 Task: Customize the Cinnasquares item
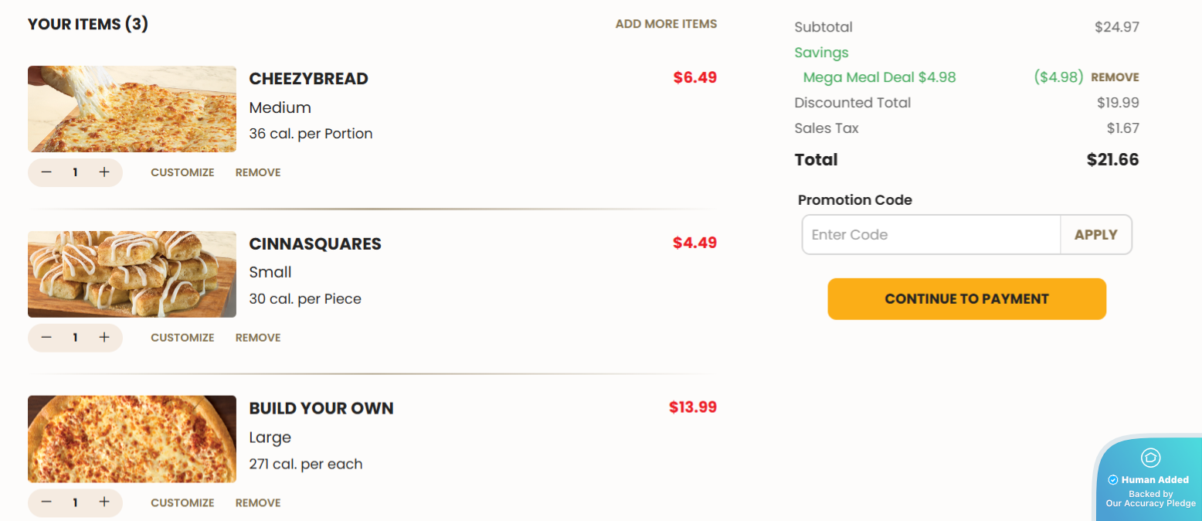pos(182,338)
